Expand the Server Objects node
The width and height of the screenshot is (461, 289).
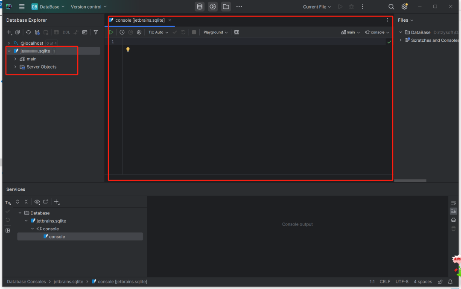pos(15,67)
